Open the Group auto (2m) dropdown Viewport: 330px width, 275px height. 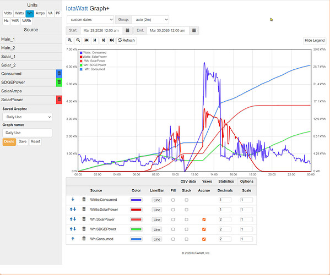pos(150,20)
